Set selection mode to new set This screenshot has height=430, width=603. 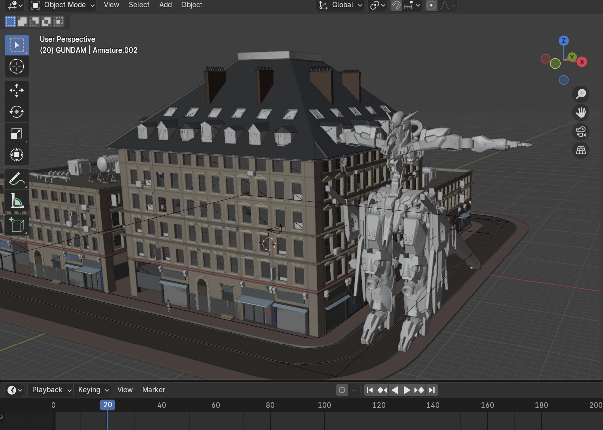[x=10, y=21]
